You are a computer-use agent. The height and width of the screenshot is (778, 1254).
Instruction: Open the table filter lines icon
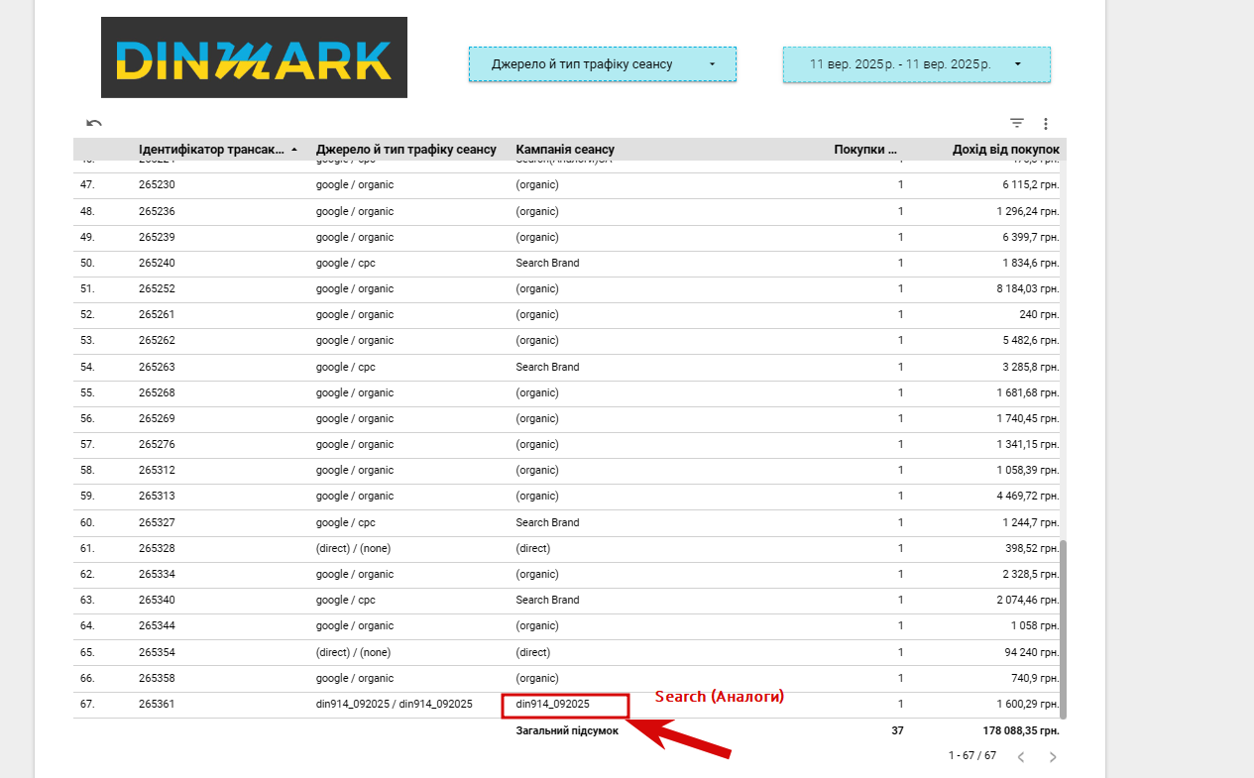[1017, 123]
